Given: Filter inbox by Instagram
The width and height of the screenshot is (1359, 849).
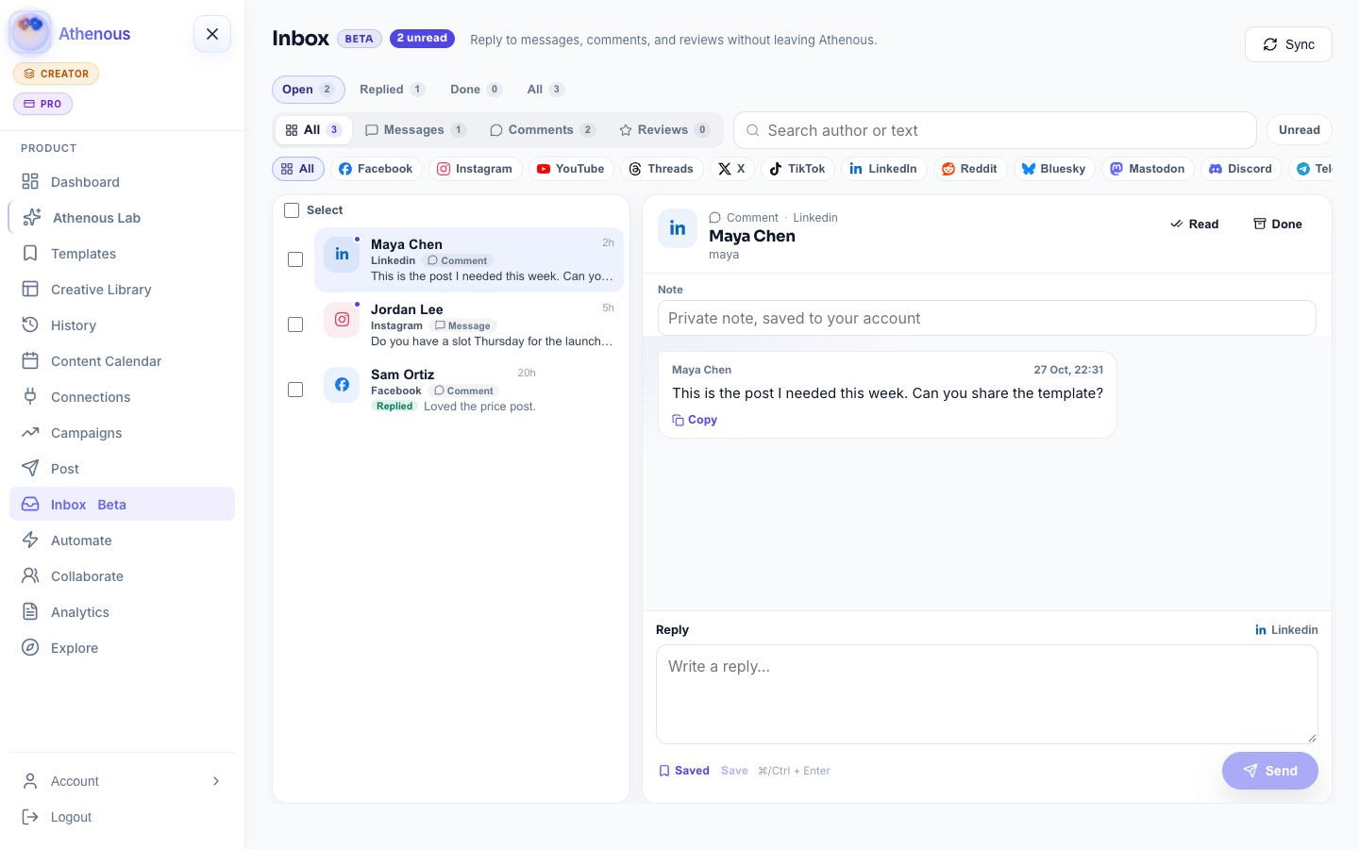Looking at the screenshot, I should [x=475, y=169].
